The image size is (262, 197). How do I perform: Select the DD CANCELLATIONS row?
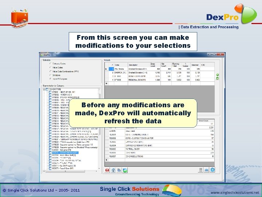point(160,156)
